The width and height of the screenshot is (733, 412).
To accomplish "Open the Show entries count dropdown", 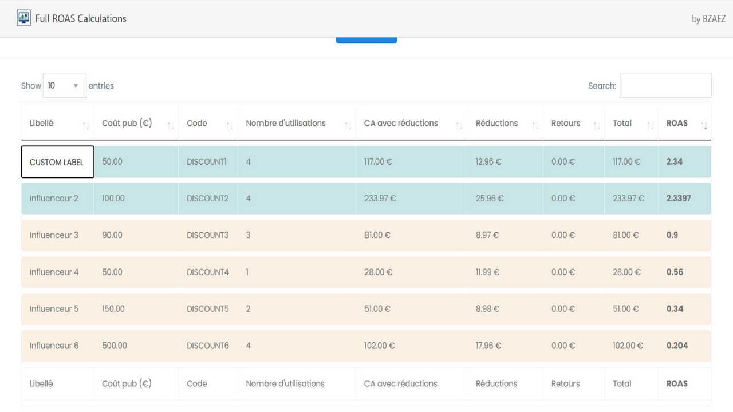I will click(x=65, y=86).
